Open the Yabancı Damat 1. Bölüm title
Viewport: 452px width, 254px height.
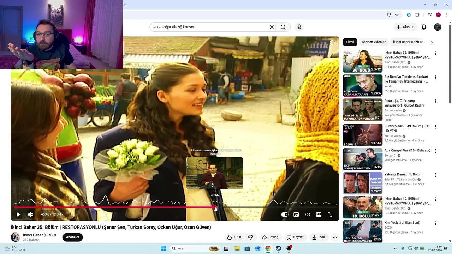[403, 174]
